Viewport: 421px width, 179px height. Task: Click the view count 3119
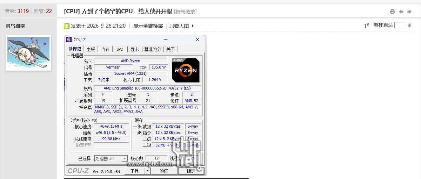point(23,11)
